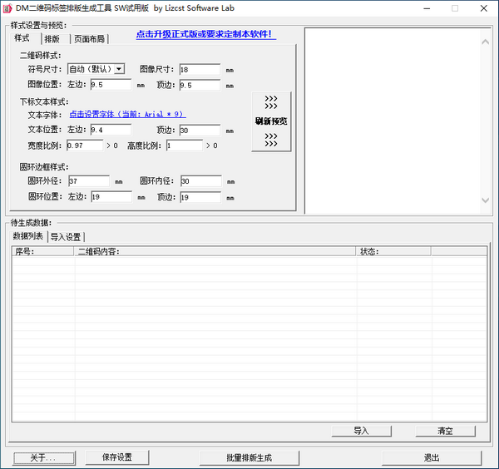This screenshot has width=499, height=469.
Task: Click 保存设置 to save settings
Action: (117, 457)
